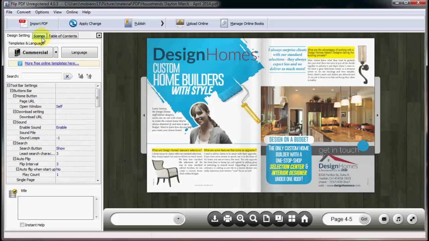Switch to the Scenes tab

coord(39,36)
